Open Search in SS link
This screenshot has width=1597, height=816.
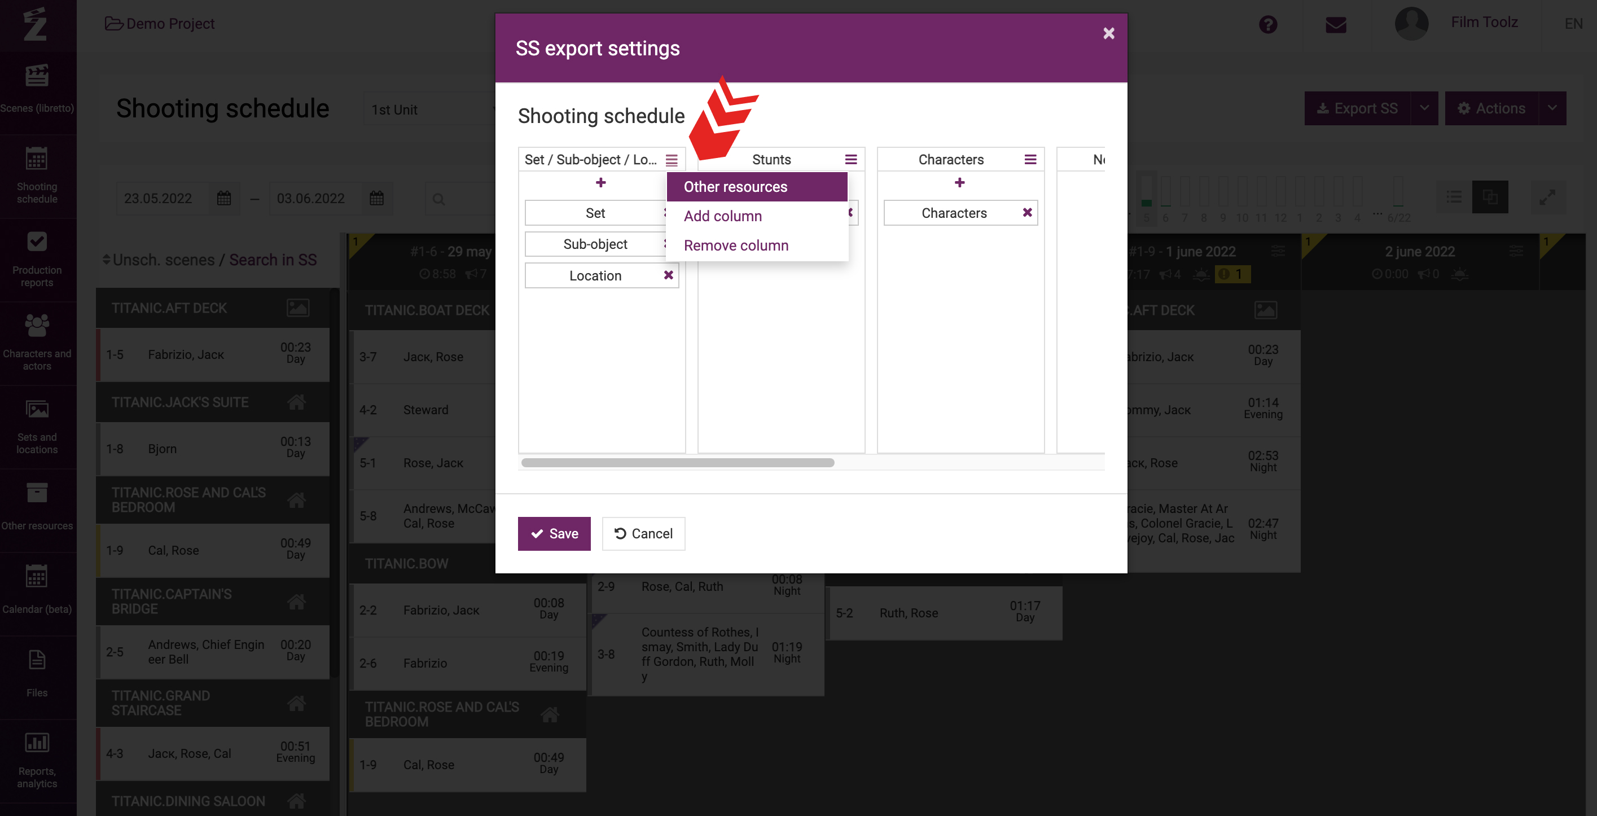coord(273,260)
